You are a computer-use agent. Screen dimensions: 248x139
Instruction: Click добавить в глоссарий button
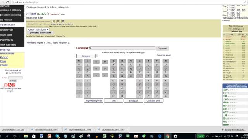pos(40,32)
